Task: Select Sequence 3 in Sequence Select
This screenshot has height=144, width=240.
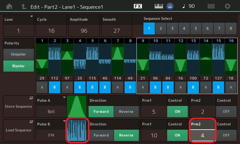Action: [172, 28]
